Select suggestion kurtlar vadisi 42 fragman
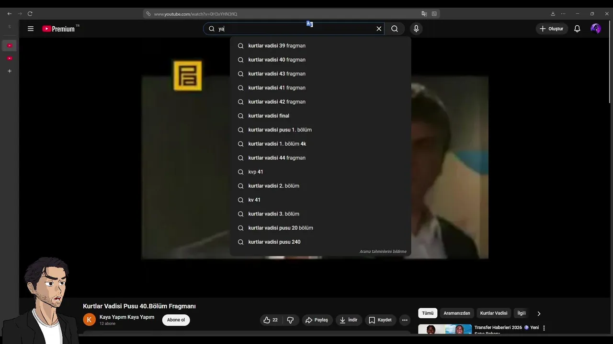Image resolution: width=613 pixels, height=344 pixels. [x=320, y=102]
